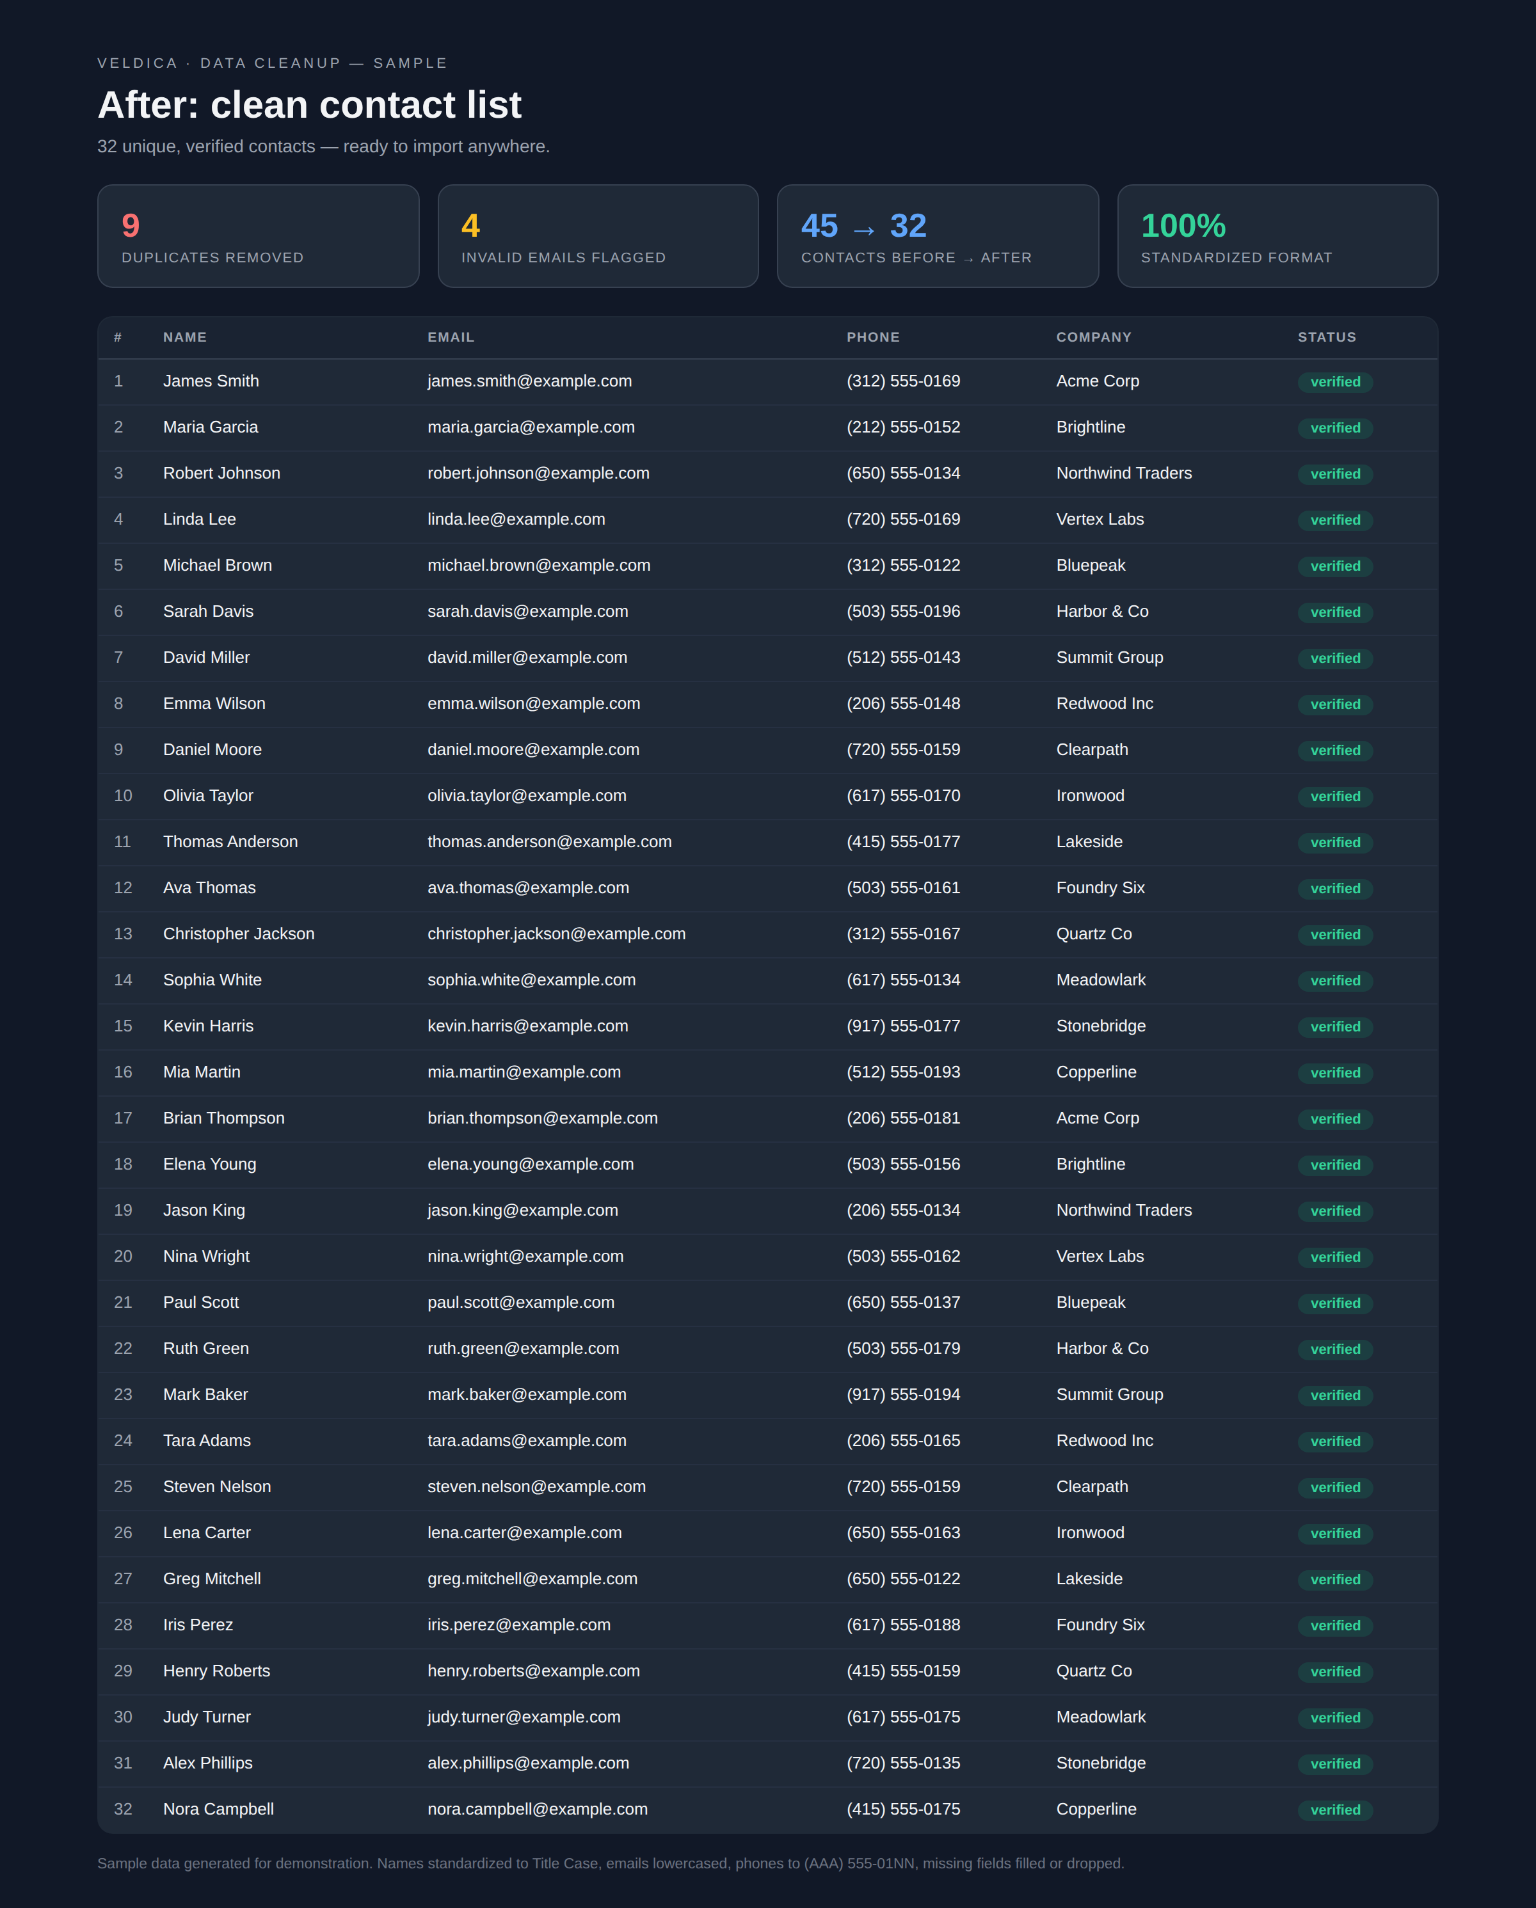1536x1908 pixels.
Task: Click Northwind Traders in Jason King row
Action: click(1123, 1210)
